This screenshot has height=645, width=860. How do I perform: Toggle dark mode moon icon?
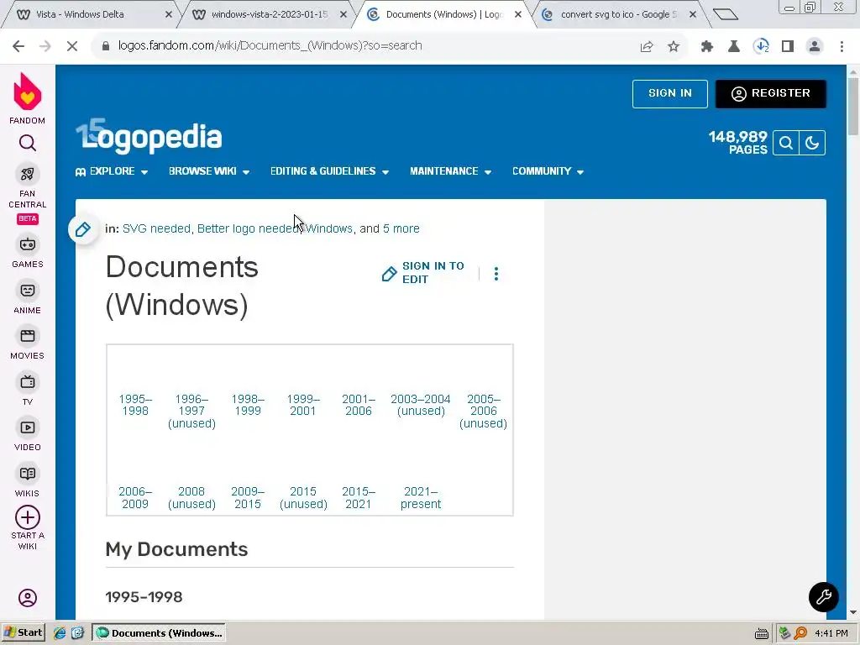(812, 143)
